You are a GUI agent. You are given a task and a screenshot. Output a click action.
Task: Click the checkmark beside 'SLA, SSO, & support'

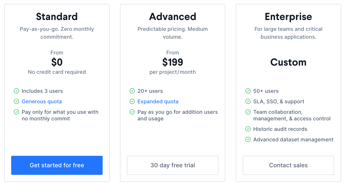pyautogui.click(x=248, y=101)
